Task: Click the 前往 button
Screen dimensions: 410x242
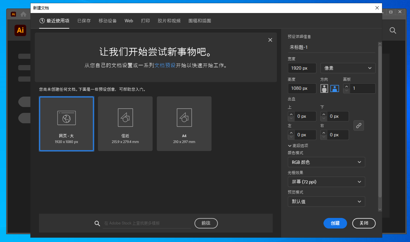Action: pos(206,223)
